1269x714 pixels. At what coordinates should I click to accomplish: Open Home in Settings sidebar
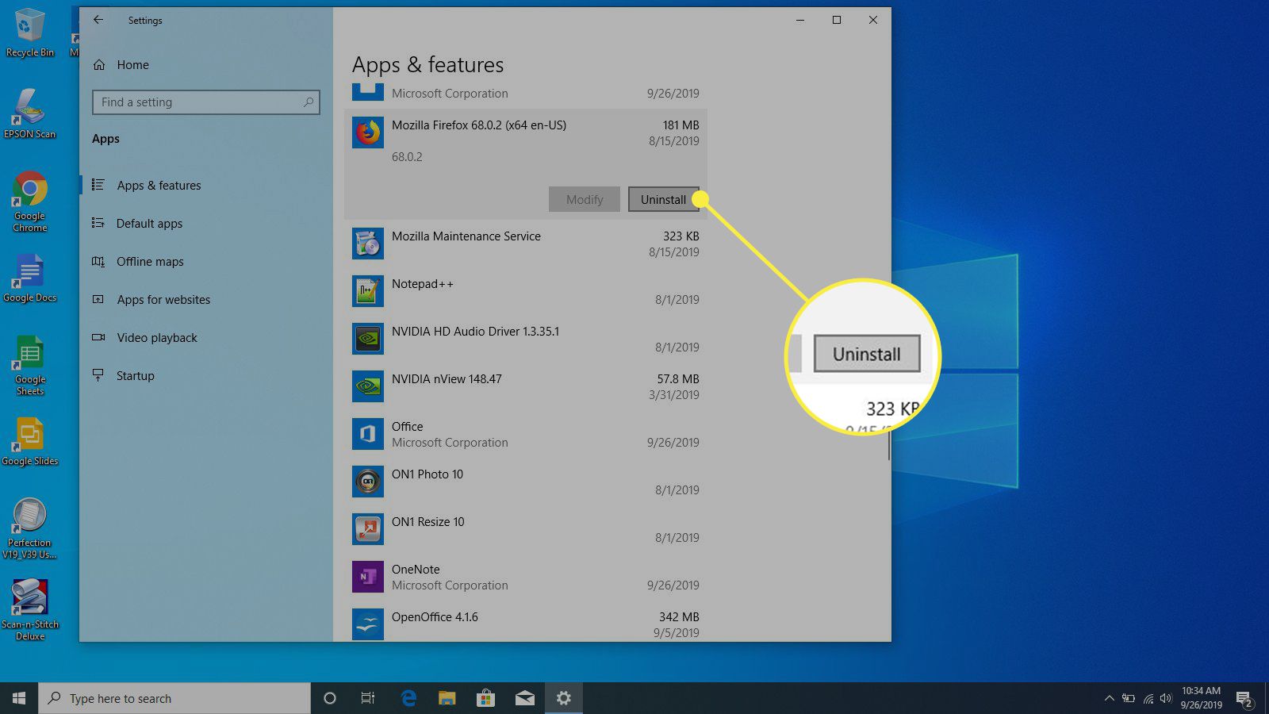(132, 65)
